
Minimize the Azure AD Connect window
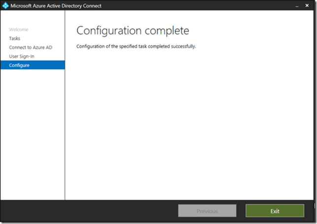[x=297, y=5]
